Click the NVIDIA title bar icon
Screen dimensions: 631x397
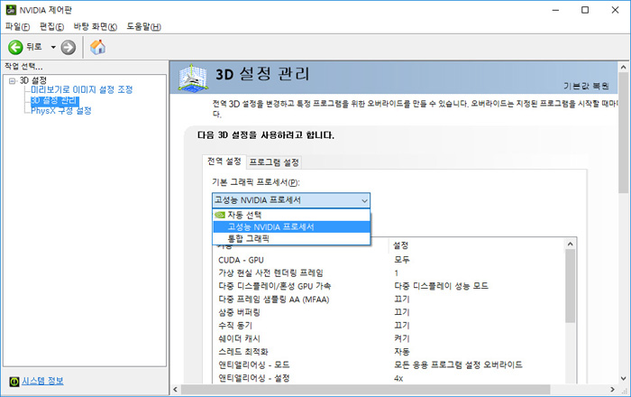(11, 10)
